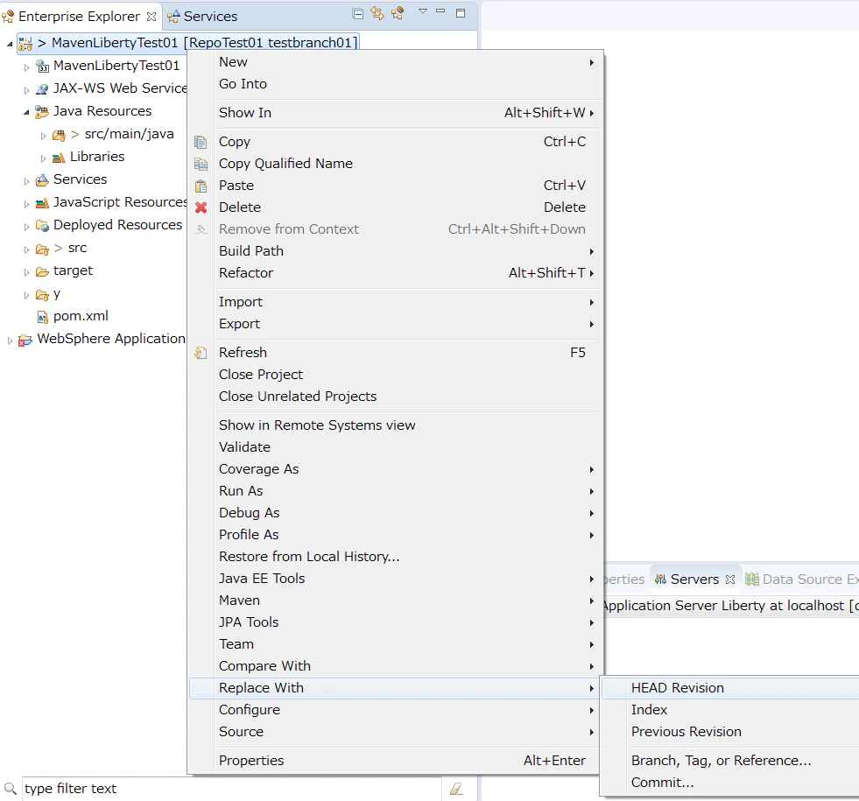859x801 pixels.
Task: Click the Services tree node icon
Action: (x=42, y=180)
